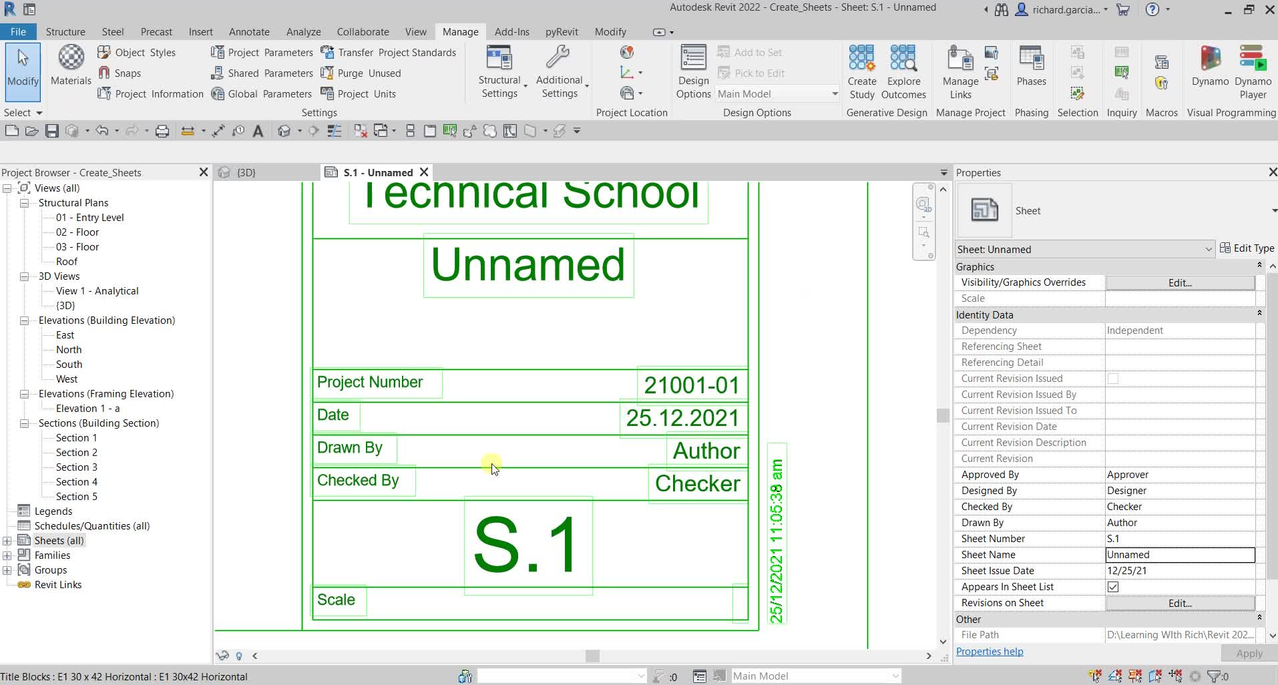This screenshot has height=685, width=1278.
Task: Open the Annotate ribbon tab
Action: coord(249,31)
